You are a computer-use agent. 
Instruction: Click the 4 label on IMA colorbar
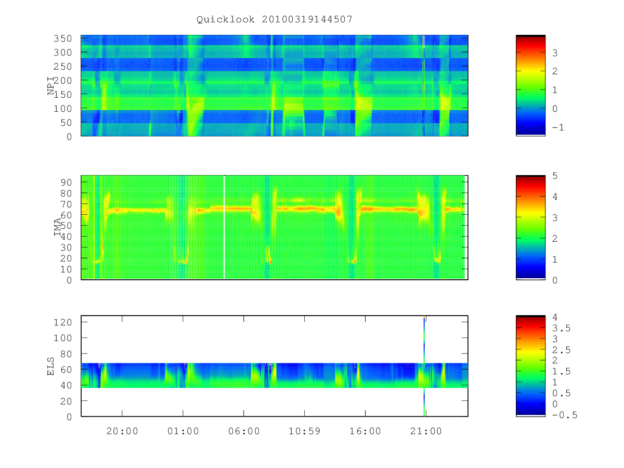click(x=555, y=197)
